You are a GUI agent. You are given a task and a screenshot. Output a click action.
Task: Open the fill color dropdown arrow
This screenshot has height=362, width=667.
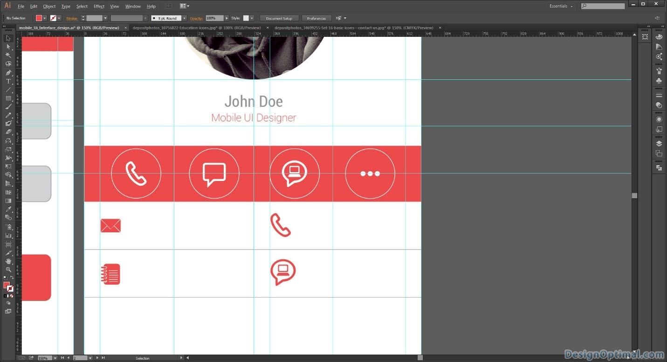coord(45,18)
